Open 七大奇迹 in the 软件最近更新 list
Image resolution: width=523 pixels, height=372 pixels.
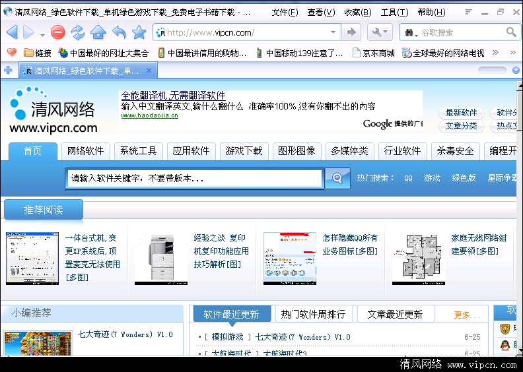tap(303, 337)
